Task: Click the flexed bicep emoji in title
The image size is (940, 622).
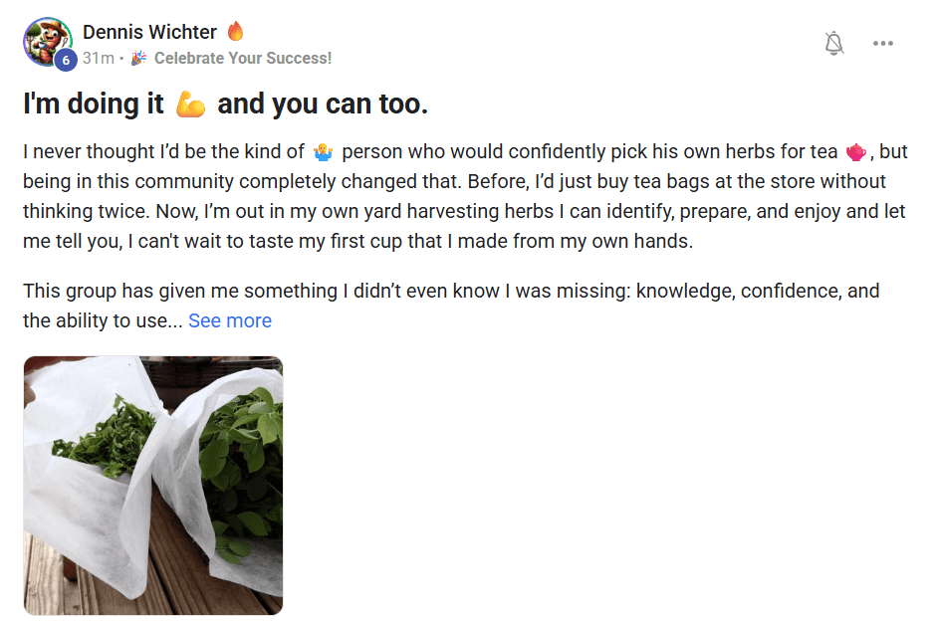Action: [x=190, y=104]
